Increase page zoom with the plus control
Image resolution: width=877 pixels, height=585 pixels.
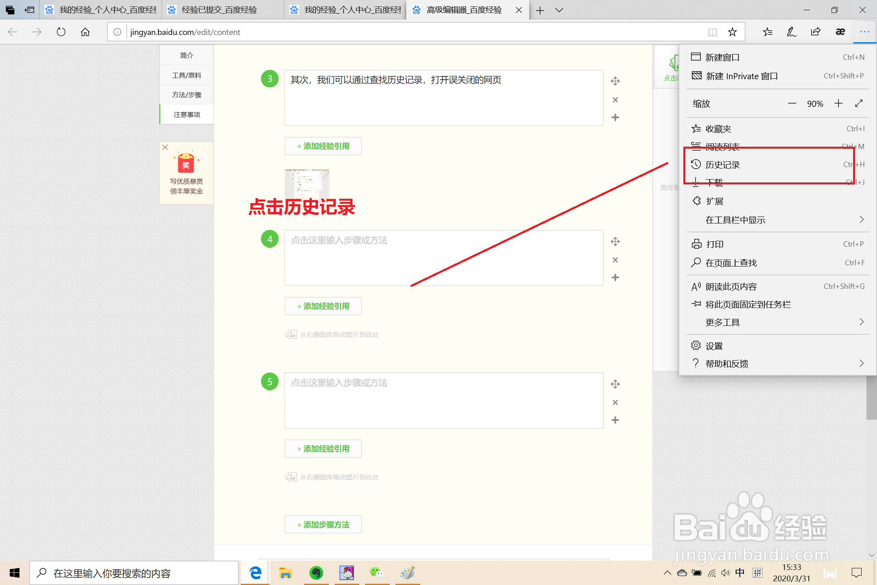coord(838,104)
